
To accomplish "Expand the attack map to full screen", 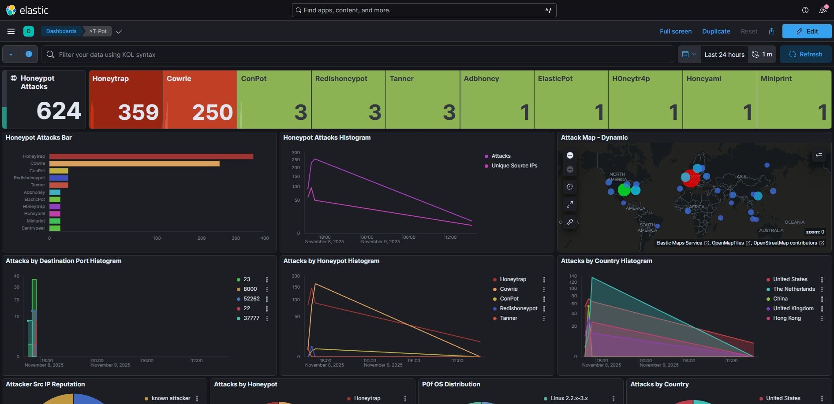I will click(x=570, y=204).
